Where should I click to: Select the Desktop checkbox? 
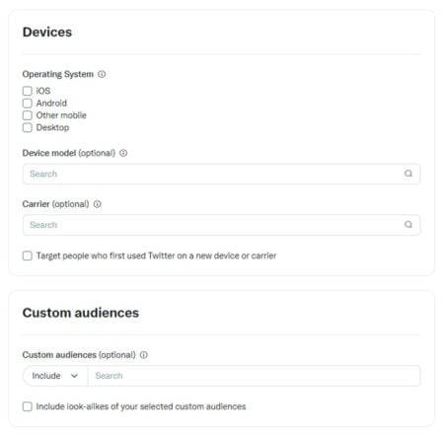(28, 127)
